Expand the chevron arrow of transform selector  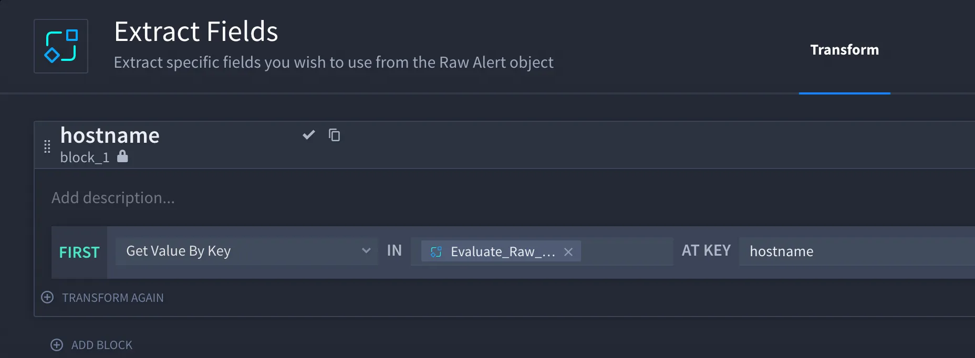[x=366, y=251]
